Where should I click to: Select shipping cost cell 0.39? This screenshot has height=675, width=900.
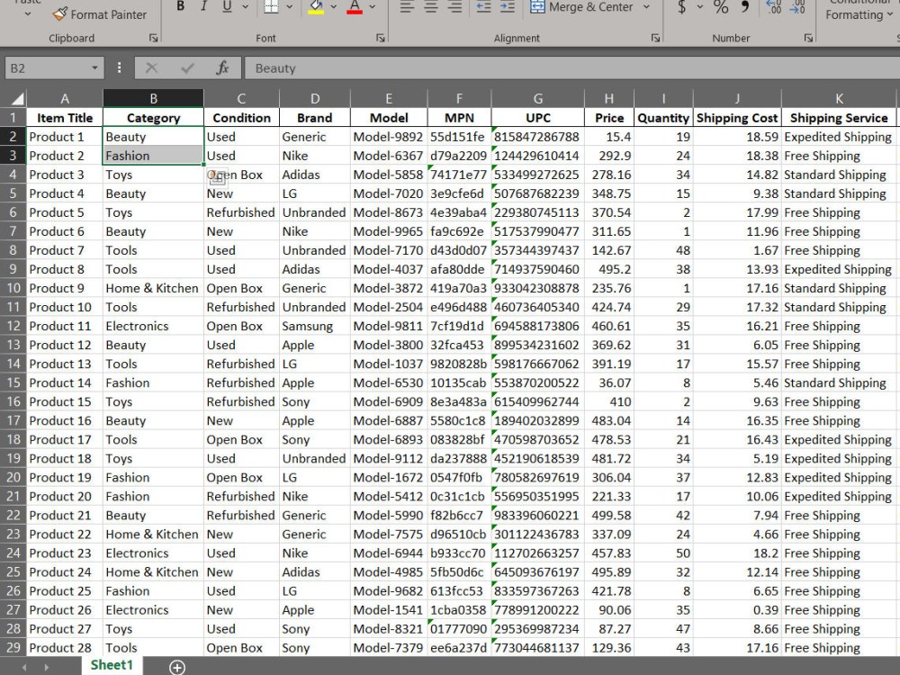point(737,610)
